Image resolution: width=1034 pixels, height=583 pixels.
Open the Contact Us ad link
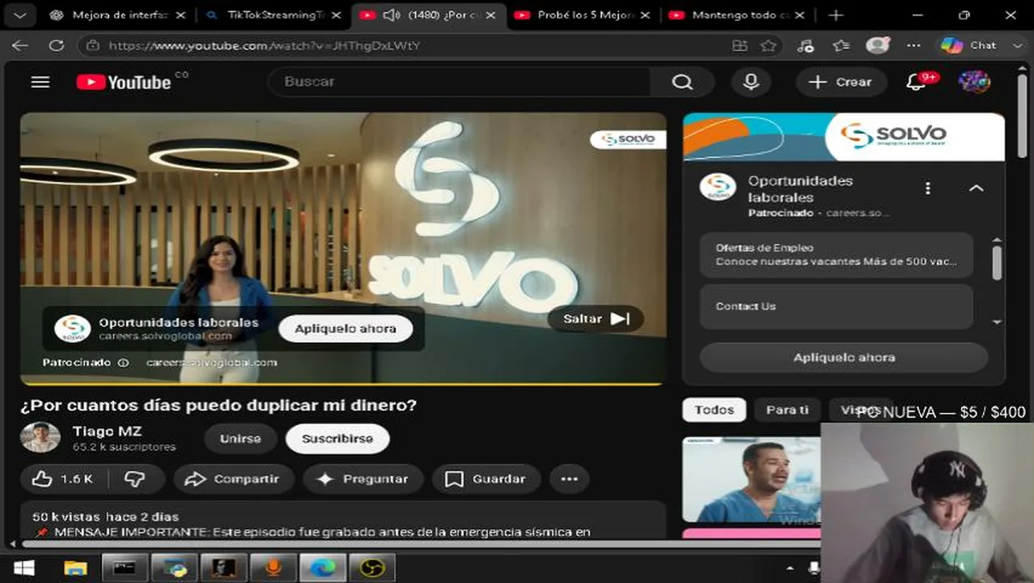837,307
